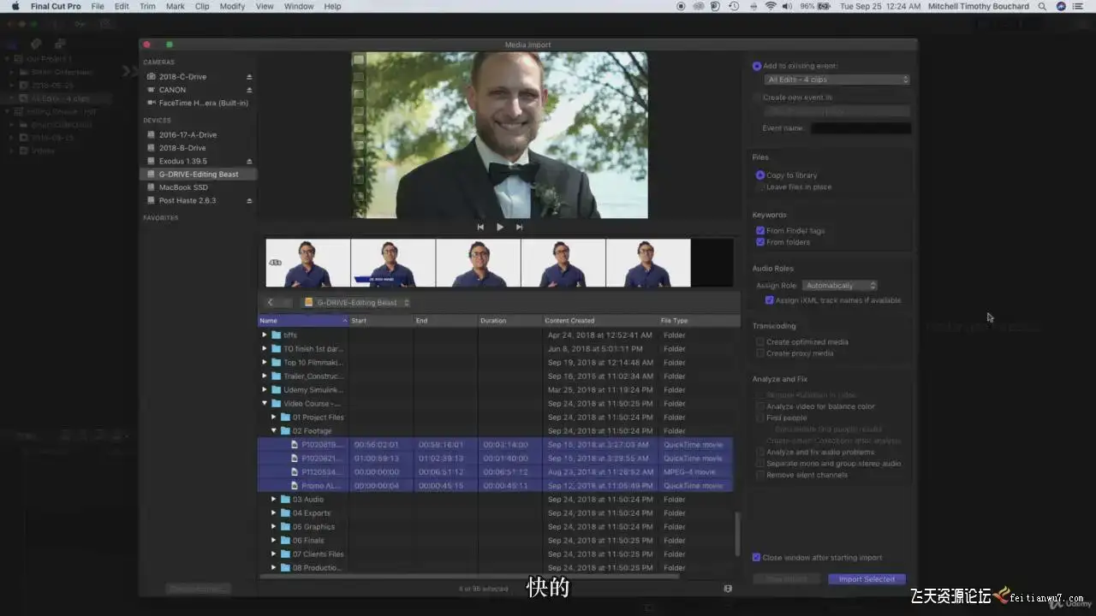1096x616 pixels.
Task: Enable Remove silent channels
Action: click(759, 475)
